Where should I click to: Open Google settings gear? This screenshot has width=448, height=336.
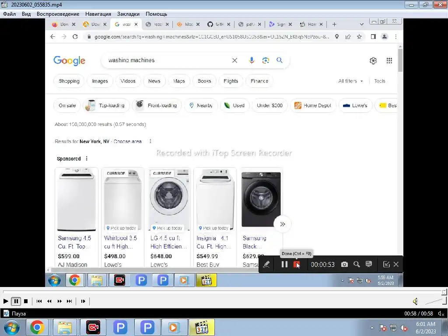[x=373, y=60]
